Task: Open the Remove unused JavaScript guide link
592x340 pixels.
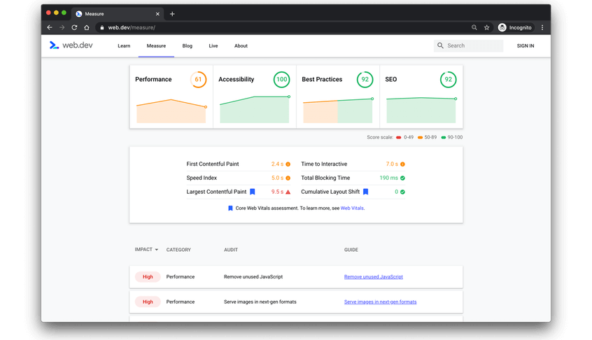Action: click(373, 277)
